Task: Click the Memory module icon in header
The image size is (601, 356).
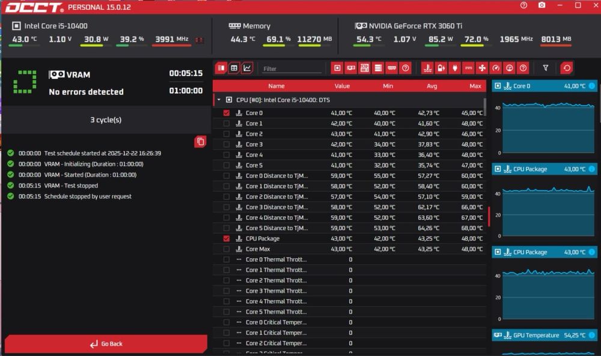Action: tap(234, 26)
